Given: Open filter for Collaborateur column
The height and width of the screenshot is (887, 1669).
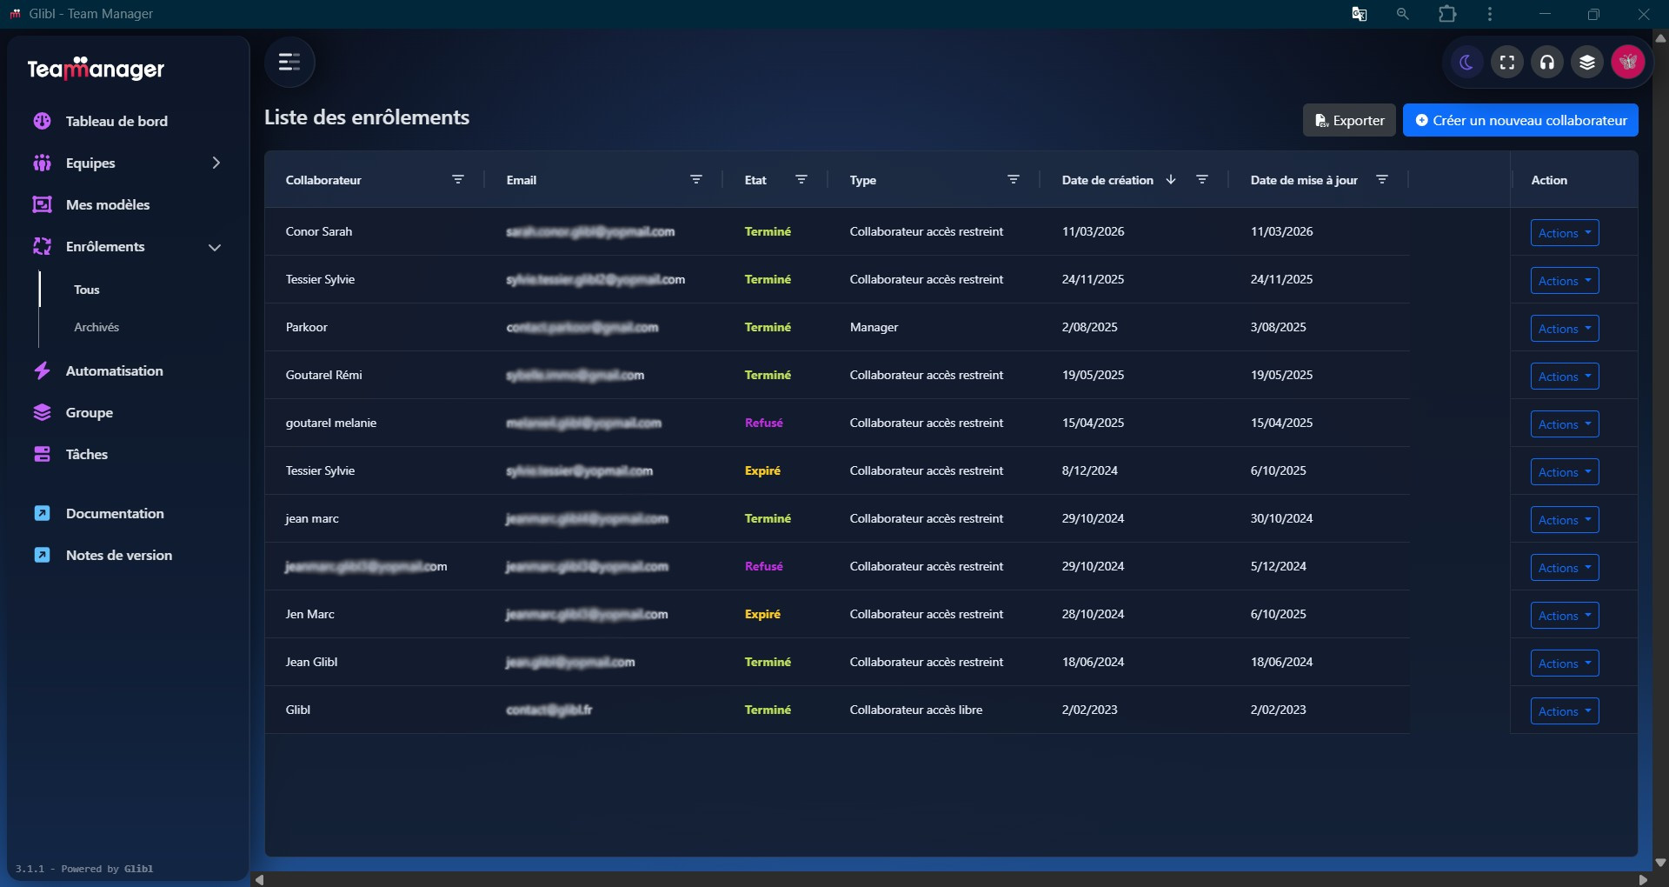Looking at the screenshot, I should (458, 180).
